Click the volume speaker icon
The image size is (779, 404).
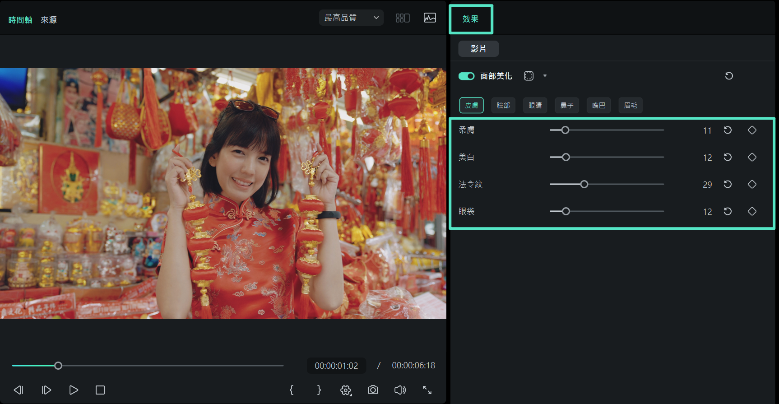pos(400,390)
